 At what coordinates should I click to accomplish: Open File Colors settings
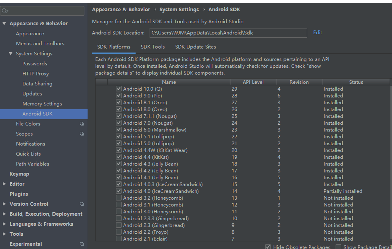[x=28, y=124]
